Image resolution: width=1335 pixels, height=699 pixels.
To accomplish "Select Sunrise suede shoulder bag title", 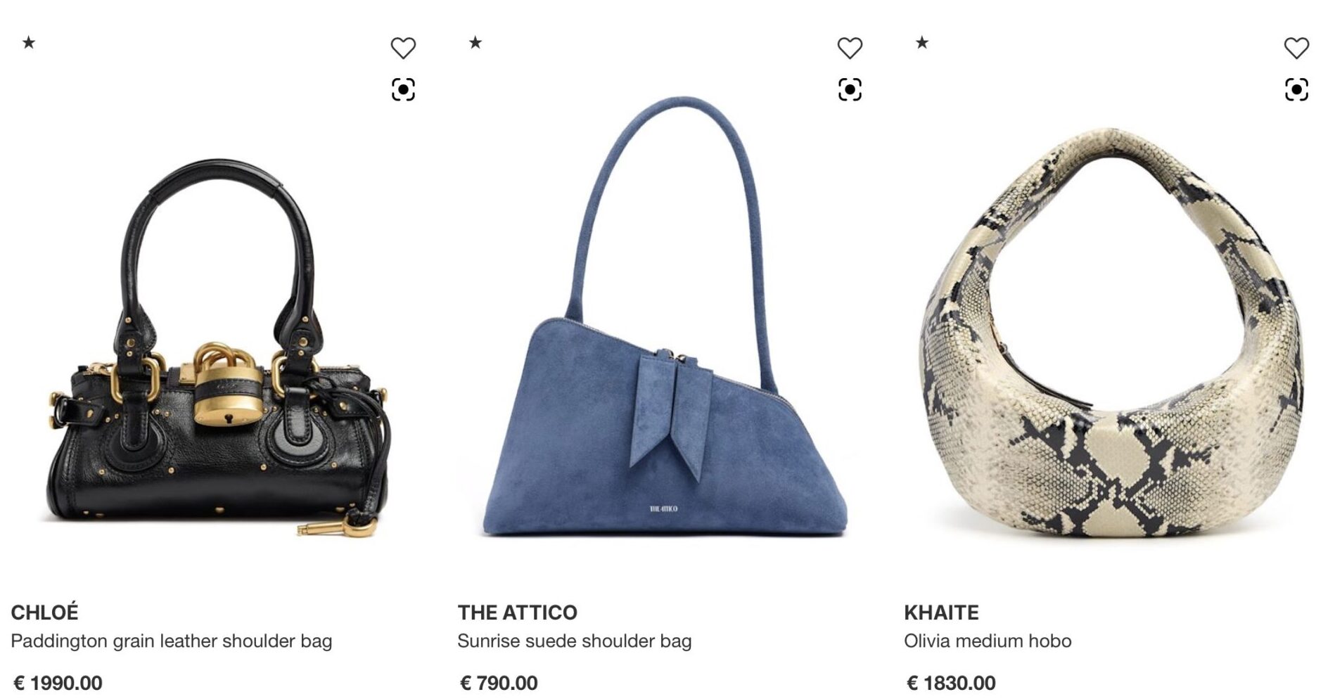I will [x=575, y=641].
